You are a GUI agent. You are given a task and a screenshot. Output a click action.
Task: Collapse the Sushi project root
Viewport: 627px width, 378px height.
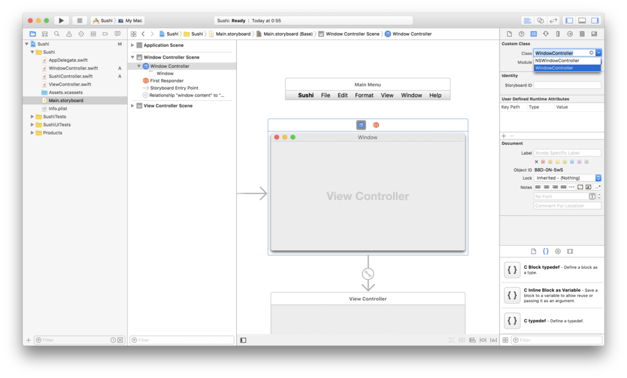(27, 44)
